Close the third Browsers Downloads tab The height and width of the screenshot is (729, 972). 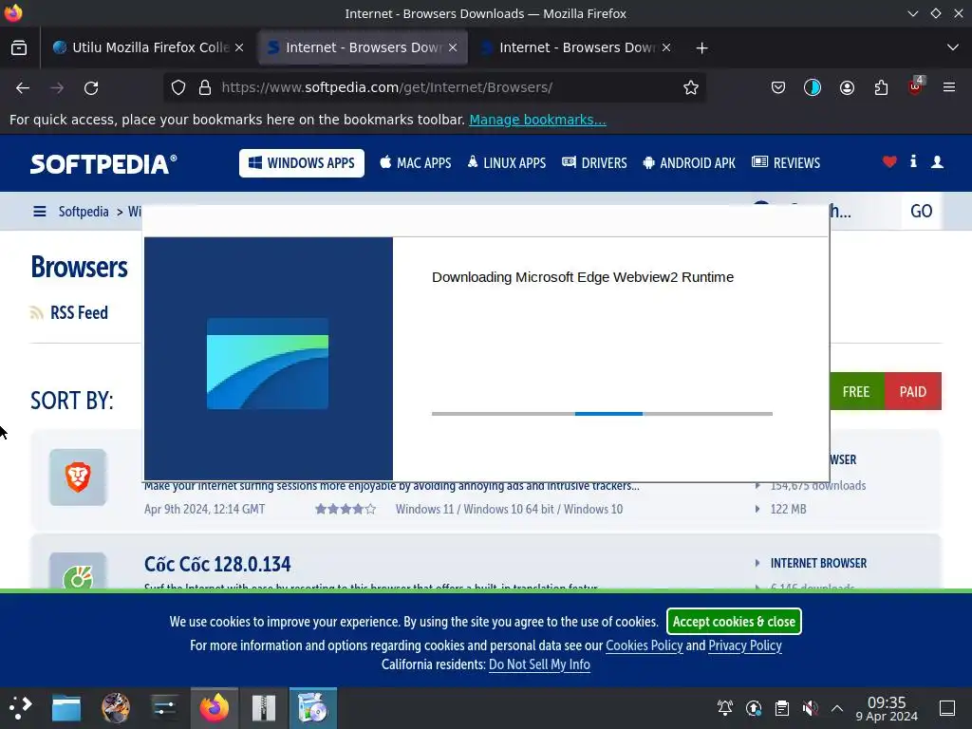pyautogui.click(x=665, y=47)
